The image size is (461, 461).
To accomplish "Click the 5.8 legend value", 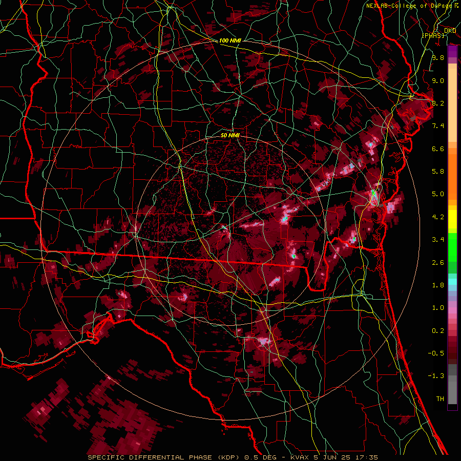I will click(438, 172).
